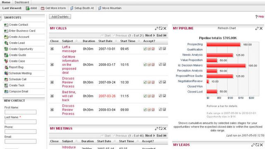Decline the 'Get More information' call
This screenshot has width=265, height=149.
pyautogui.click(x=153, y=65)
